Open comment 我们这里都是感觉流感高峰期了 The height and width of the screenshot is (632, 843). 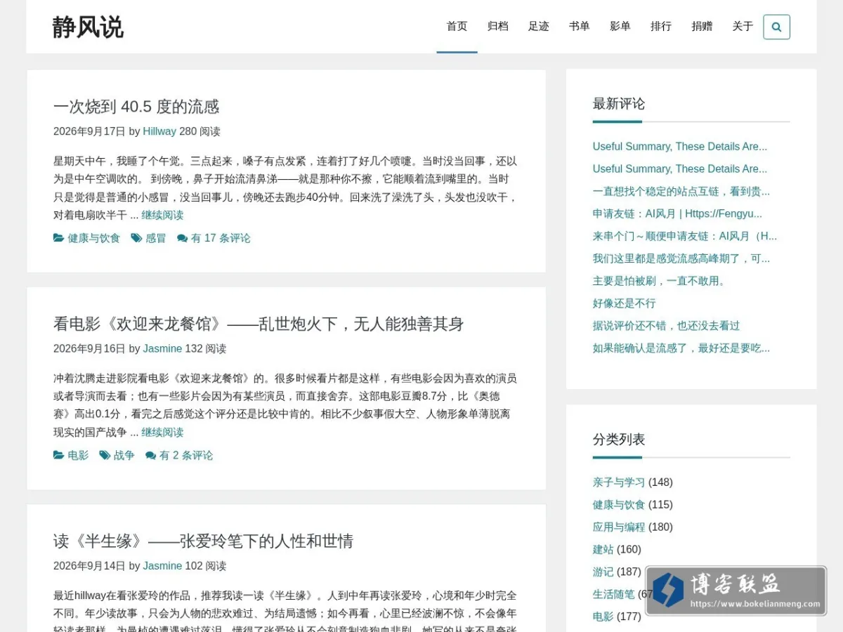coord(681,258)
